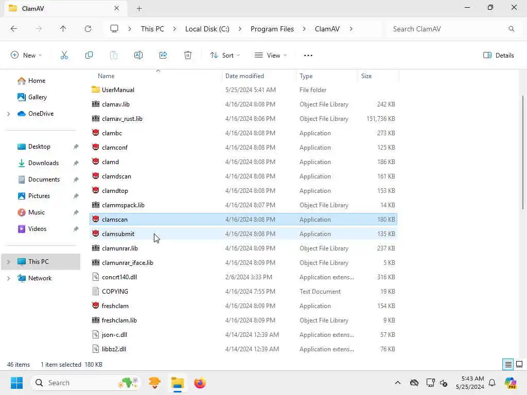
Task: Open the Sort dropdown
Action: click(225, 56)
